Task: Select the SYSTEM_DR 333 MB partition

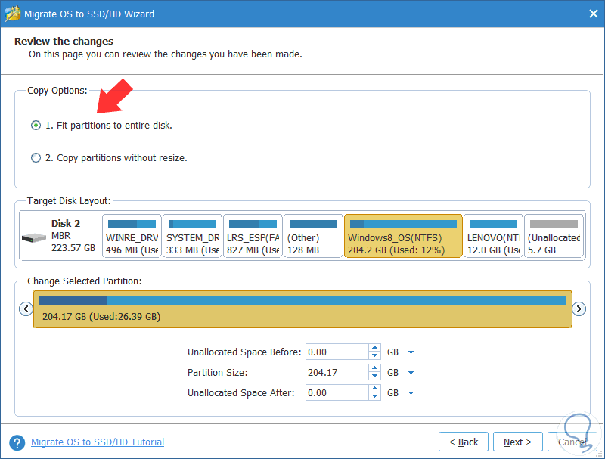Action: coord(192,236)
